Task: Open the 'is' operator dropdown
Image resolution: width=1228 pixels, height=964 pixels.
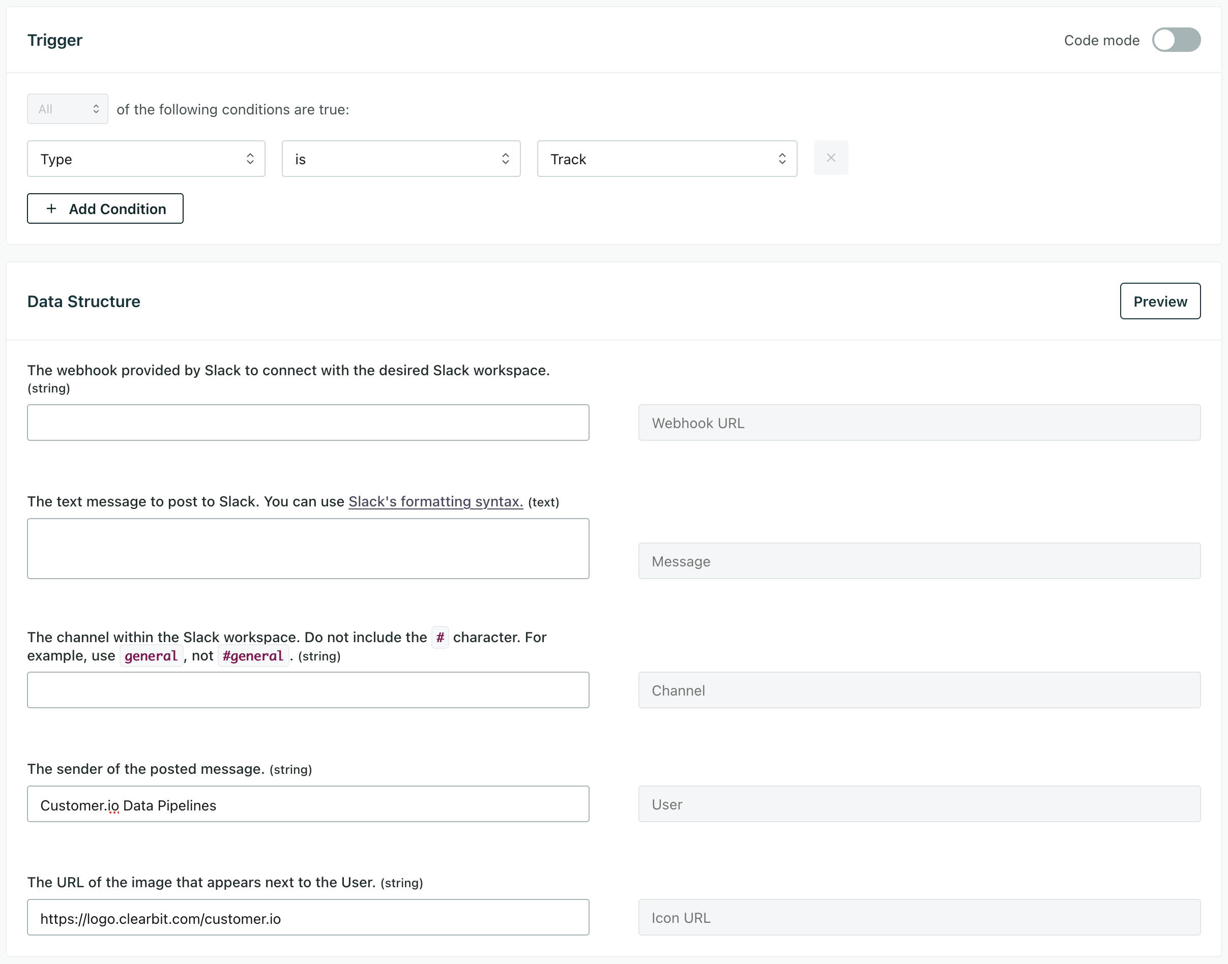Action: [x=401, y=159]
